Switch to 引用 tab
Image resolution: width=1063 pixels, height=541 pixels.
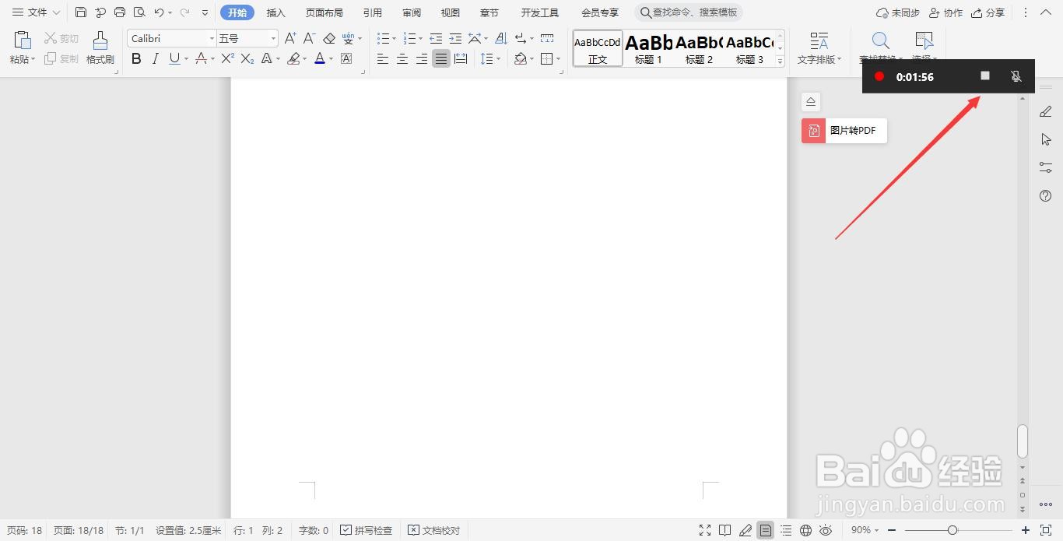tap(373, 12)
